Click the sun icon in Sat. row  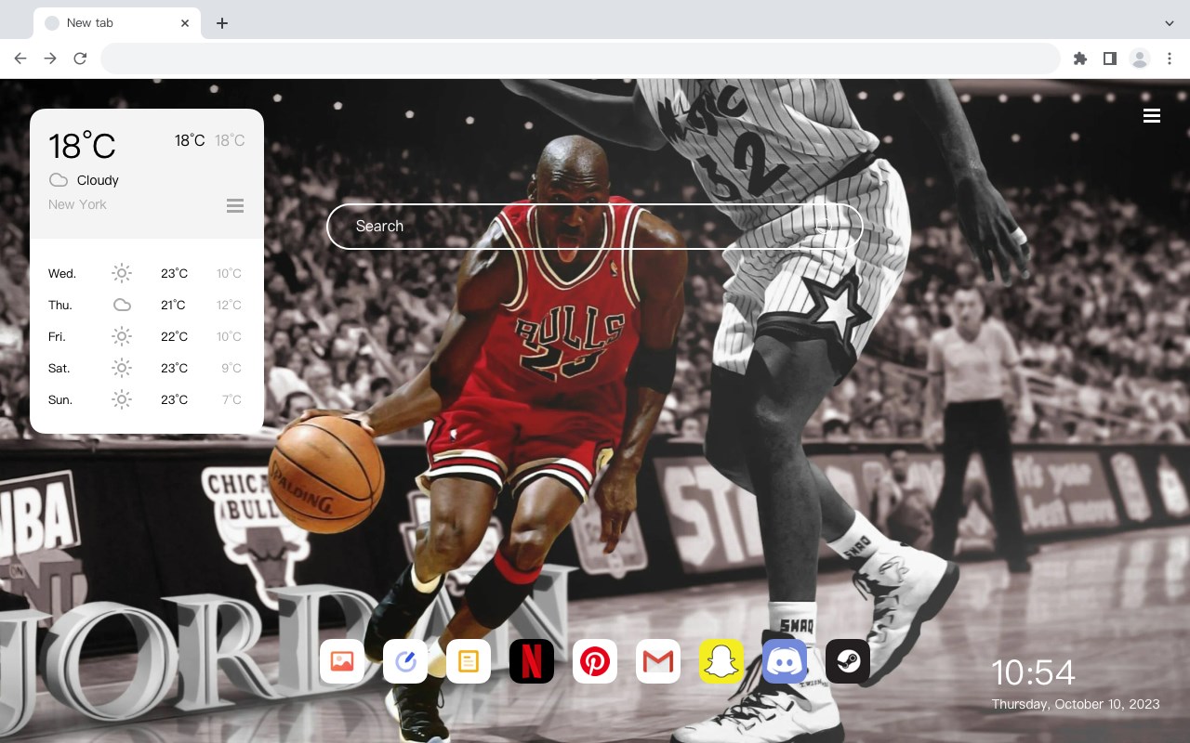point(122,368)
